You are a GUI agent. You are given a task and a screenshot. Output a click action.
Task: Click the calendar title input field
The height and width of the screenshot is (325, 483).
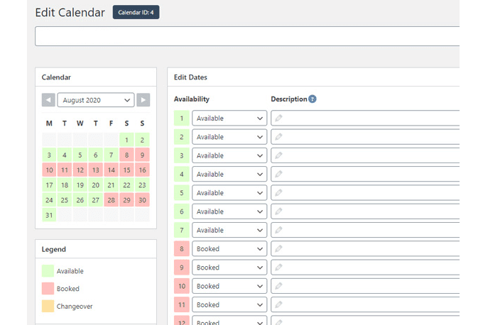point(247,36)
